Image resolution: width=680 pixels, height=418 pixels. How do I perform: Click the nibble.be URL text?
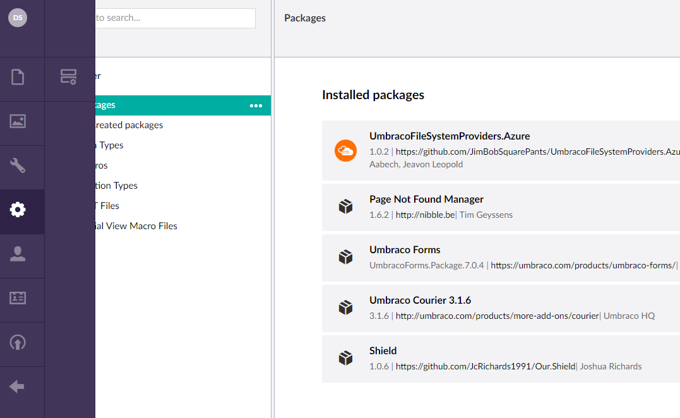425,215
